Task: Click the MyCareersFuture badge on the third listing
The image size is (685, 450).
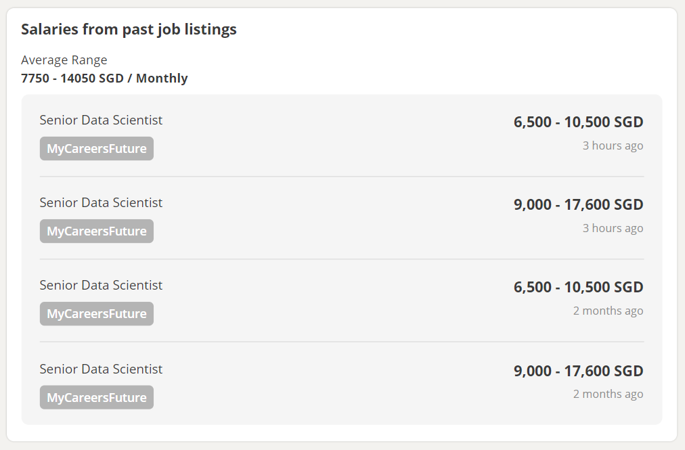Action: pyautogui.click(x=96, y=313)
